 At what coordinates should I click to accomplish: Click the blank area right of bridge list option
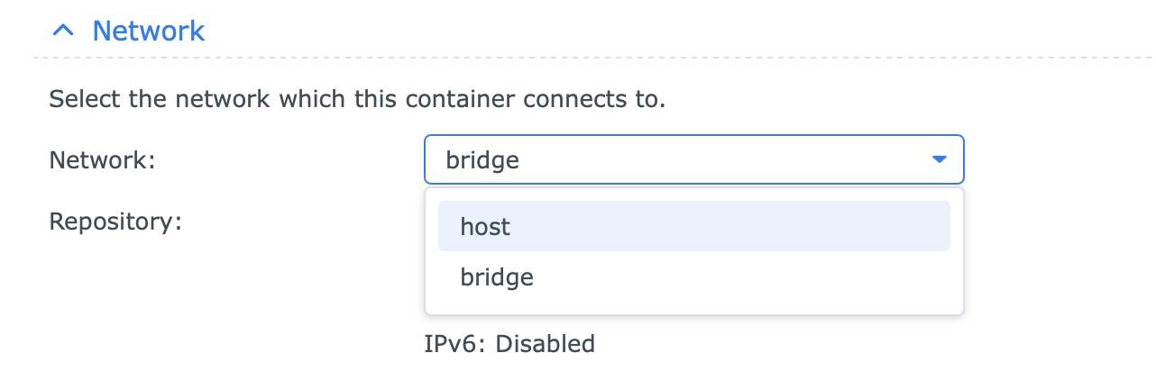pyautogui.click(x=766, y=276)
